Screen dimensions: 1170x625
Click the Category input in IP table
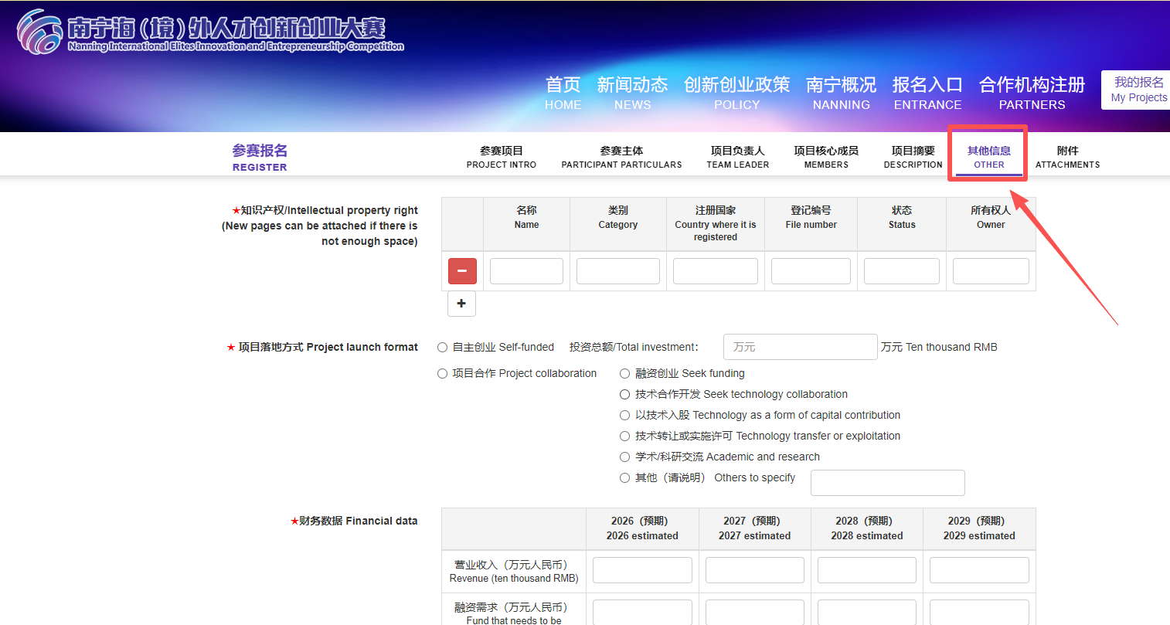pos(618,271)
